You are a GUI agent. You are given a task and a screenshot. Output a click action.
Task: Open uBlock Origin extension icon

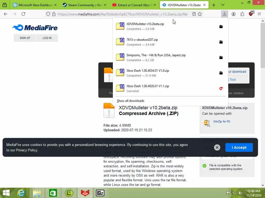(251, 14)
